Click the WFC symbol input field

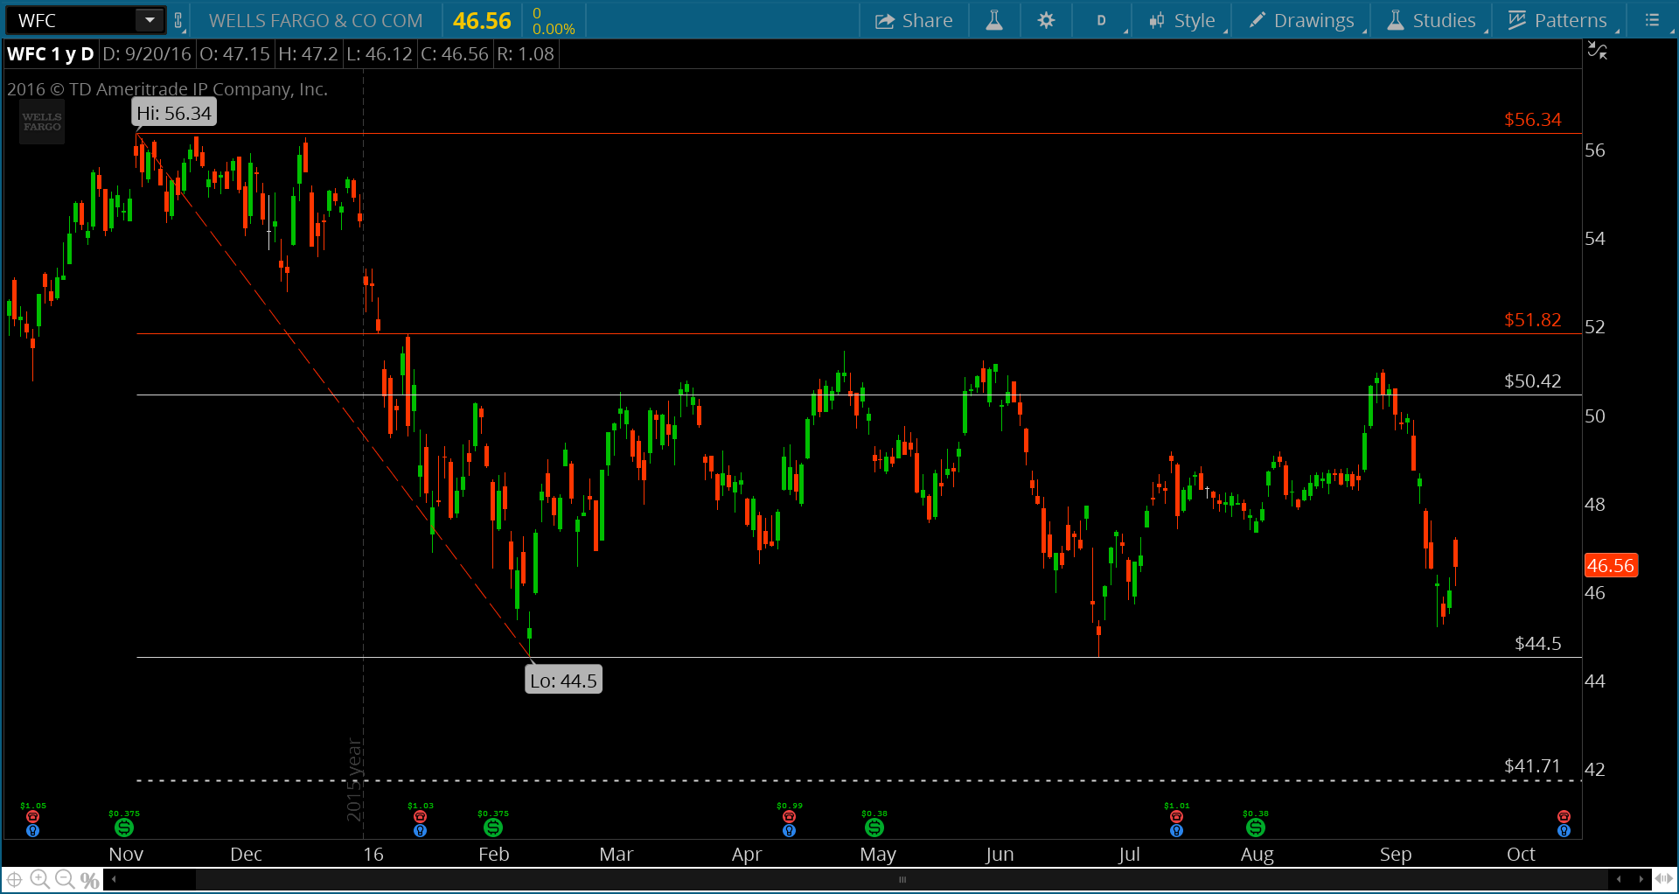pos(72,20)
